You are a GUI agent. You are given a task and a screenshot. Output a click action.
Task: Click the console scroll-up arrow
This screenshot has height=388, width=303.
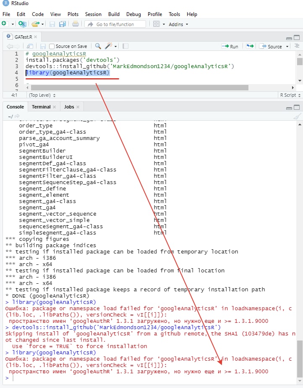click(300, 124)
